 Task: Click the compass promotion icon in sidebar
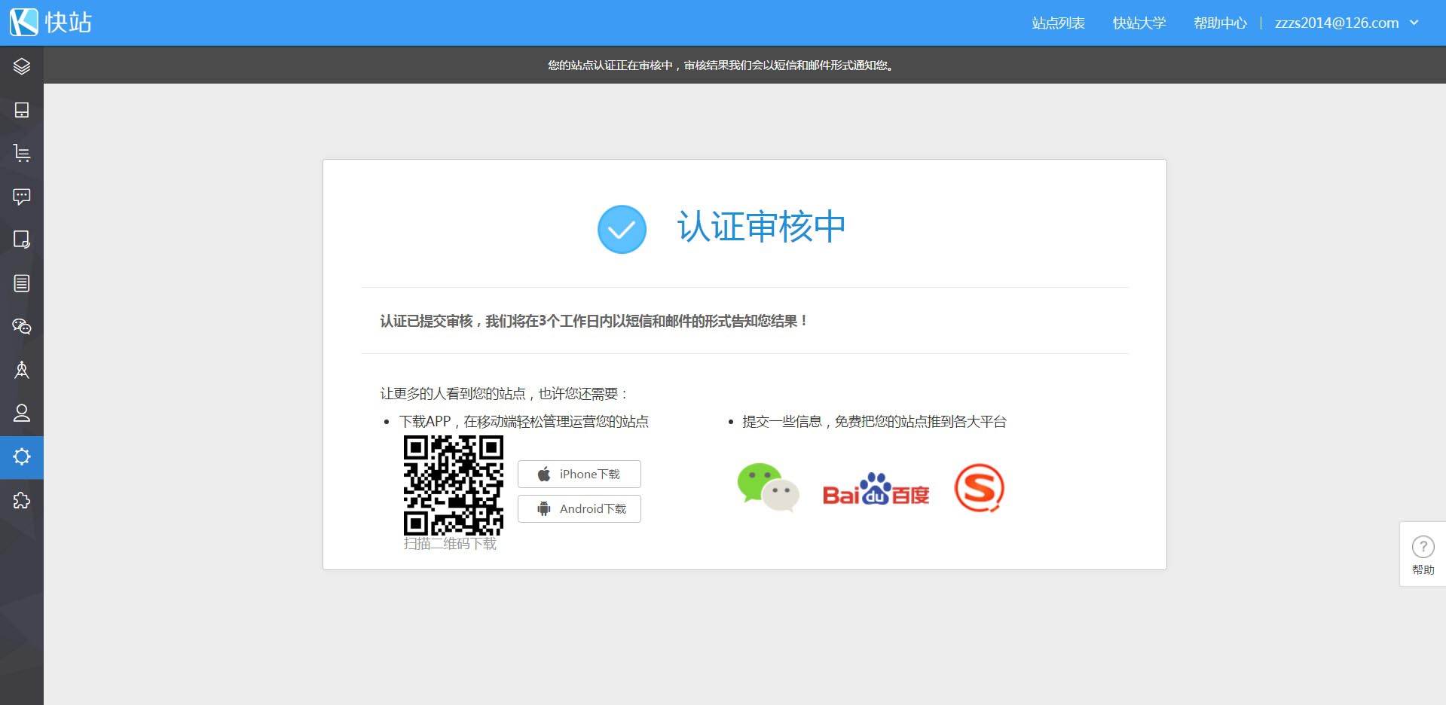(22, 370)
